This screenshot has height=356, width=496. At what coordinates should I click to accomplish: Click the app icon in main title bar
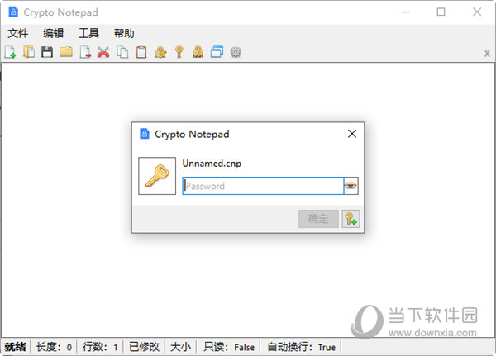click(x=13, y=12)
